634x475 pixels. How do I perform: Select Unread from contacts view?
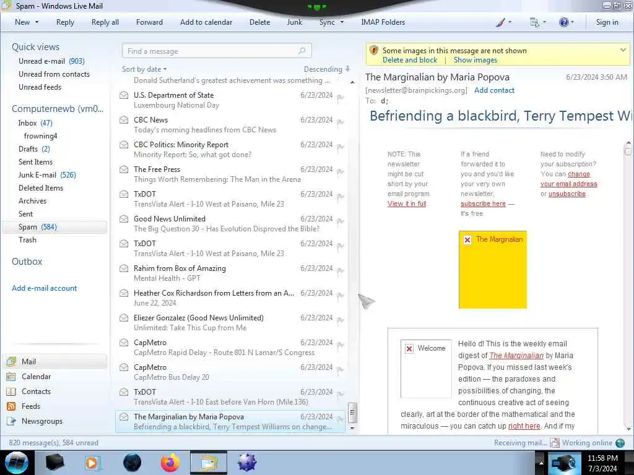[x=54, y=74]
